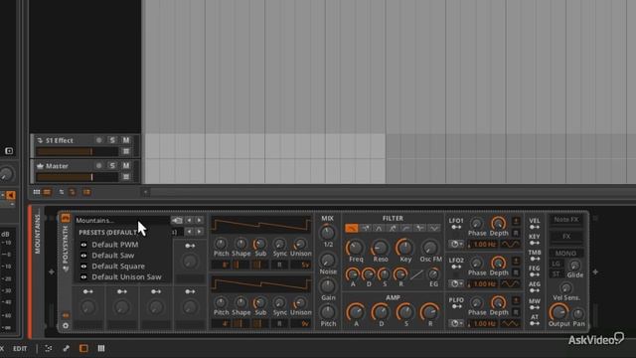Click the PLFO 1.00 Hz rate value
The image size is (636, 358).
[x=484, y=323]
